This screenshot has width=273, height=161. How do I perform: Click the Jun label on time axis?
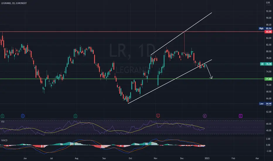(25, 158)
